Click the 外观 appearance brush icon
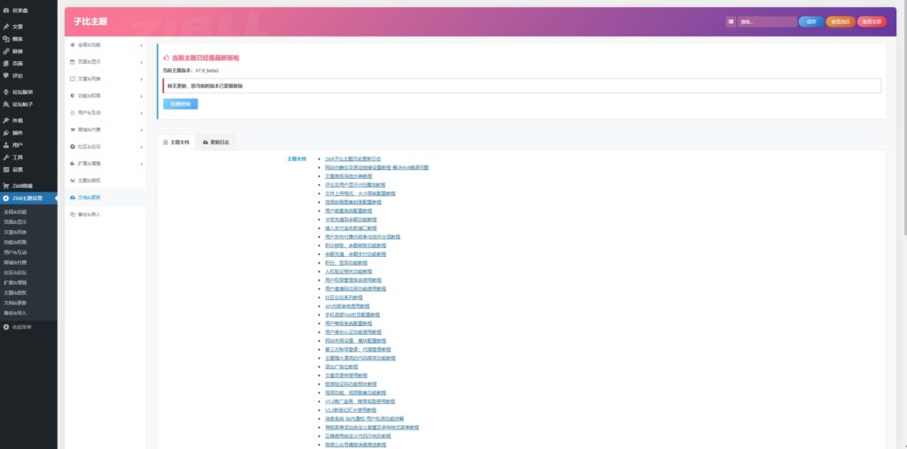 [x=6, y=120]
